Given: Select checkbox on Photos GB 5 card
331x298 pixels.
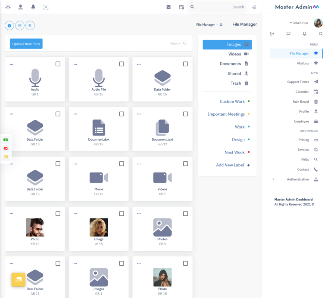Looking at the screenshot, I should (185, 214).
